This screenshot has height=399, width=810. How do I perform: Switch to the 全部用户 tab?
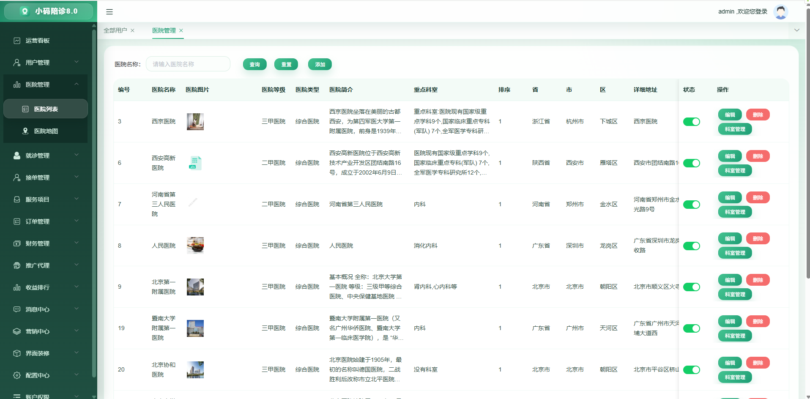pos(115,30)
